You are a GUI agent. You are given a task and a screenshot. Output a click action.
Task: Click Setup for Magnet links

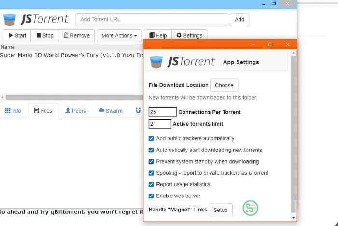[221, 210]
